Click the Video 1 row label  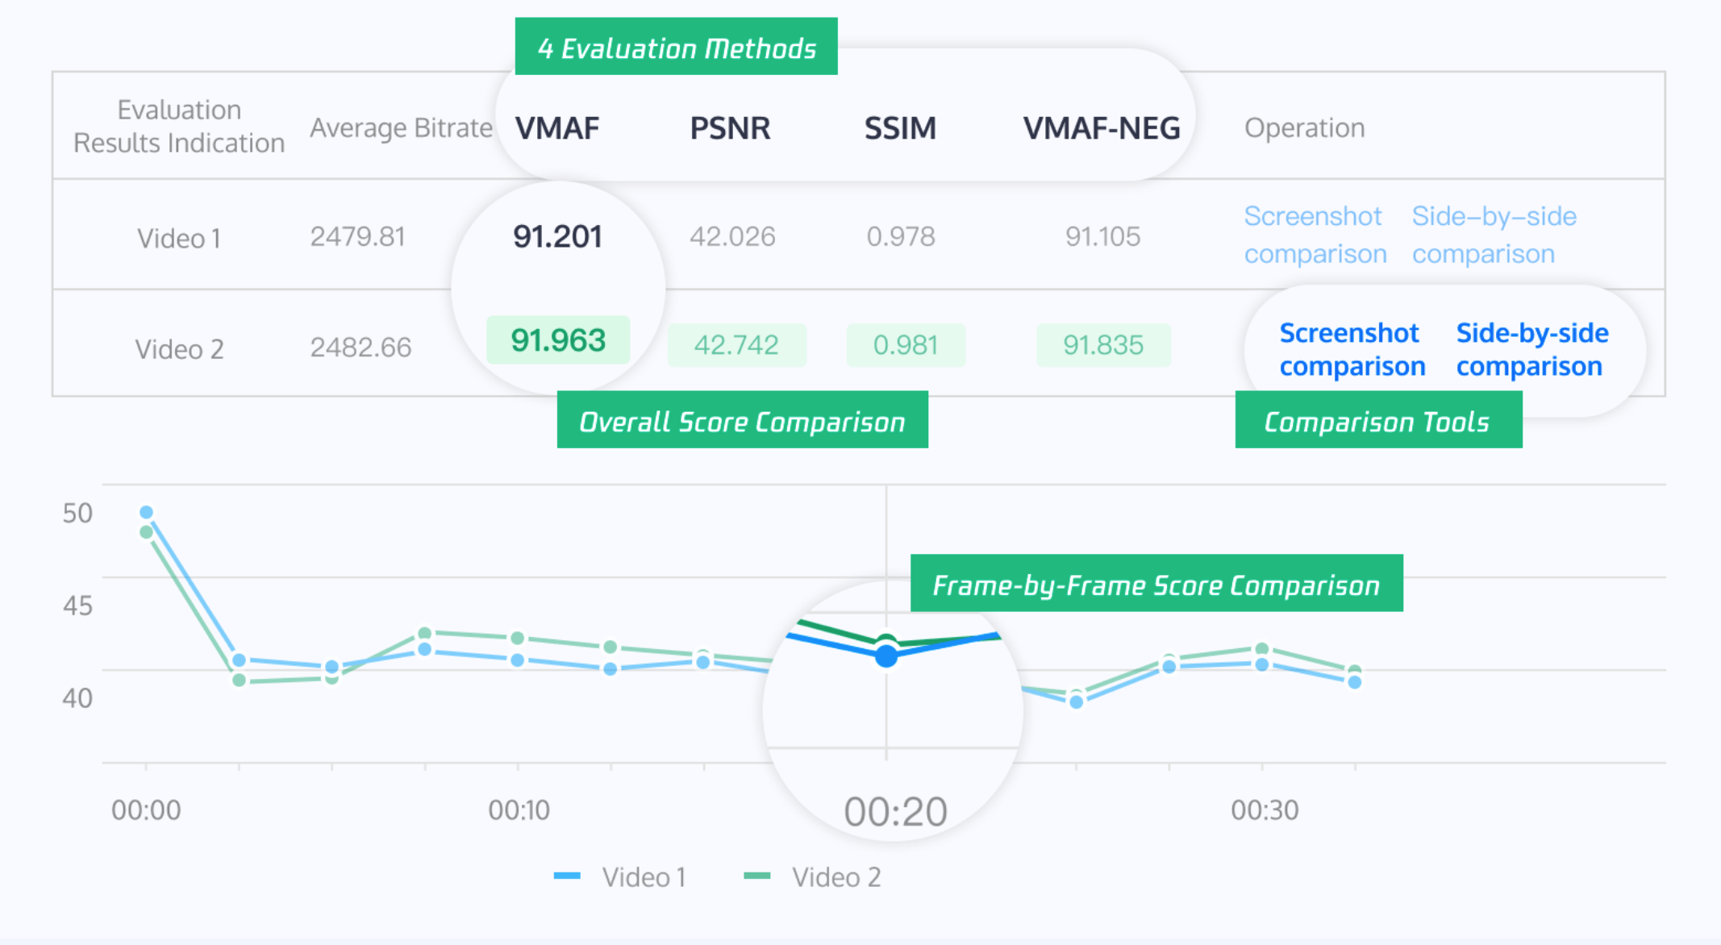click(178, 239)
